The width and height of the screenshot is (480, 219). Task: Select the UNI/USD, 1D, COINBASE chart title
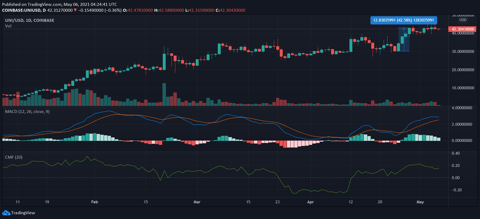[30, 20]
